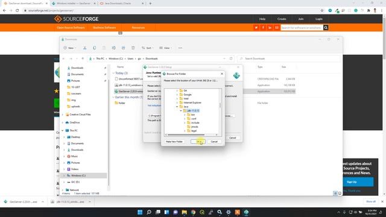Select the jdk-11.0.13 folder in the tree

point(193,111)
